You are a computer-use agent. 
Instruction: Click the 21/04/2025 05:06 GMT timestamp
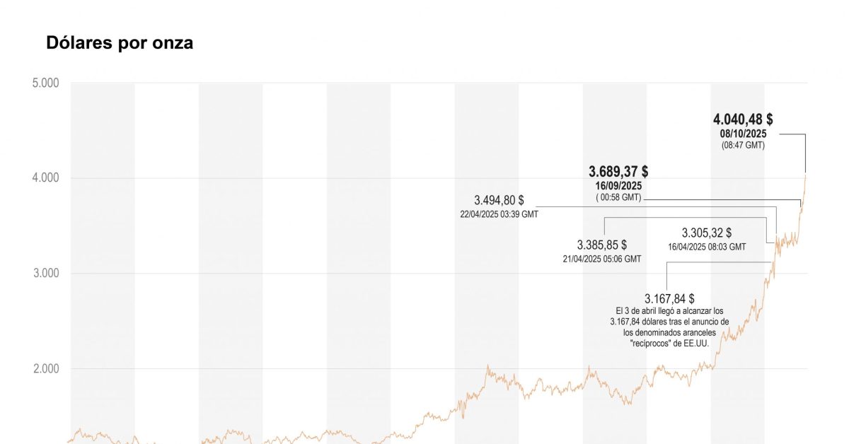tap(601, 259)
